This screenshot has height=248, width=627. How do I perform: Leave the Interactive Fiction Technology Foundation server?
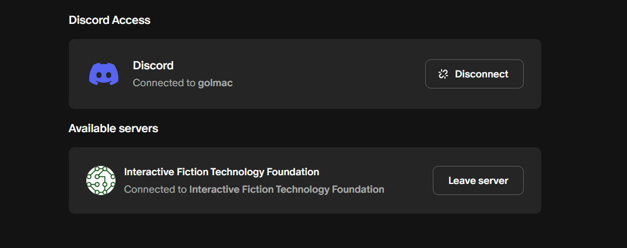[478, 180]
